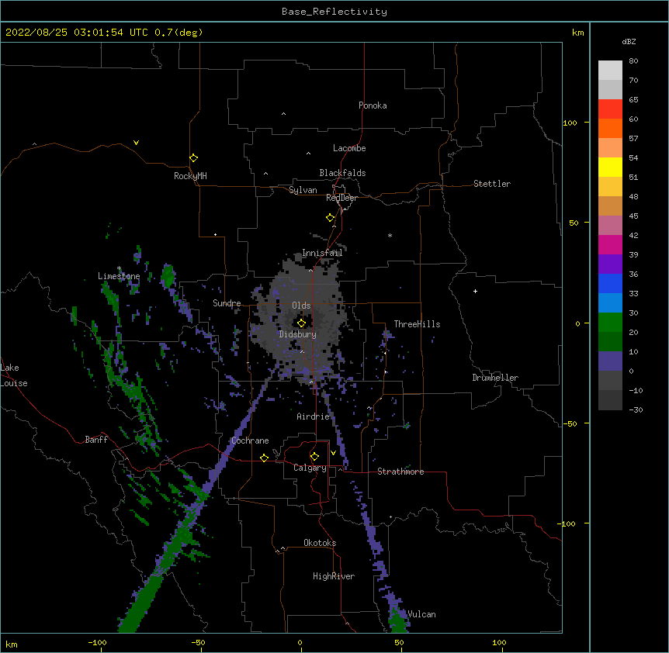Viewport: 669px width, 653px height.
Task: Click the Base_Reflectivity title
Action: tap(334, 12)
